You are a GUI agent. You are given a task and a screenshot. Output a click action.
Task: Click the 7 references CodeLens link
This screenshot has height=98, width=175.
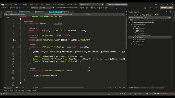point(33,38)
